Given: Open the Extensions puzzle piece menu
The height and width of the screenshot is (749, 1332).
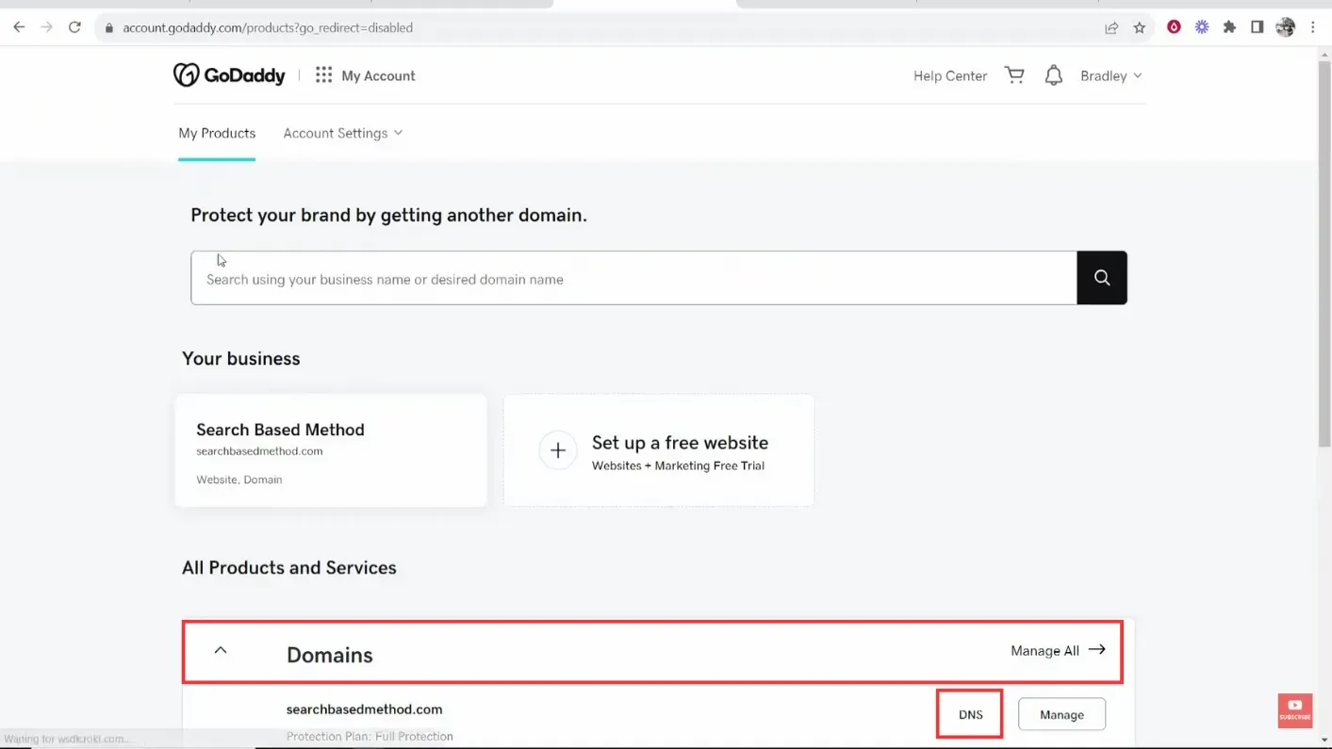Looking at the screenshot, I should (x=1229, y=27).
